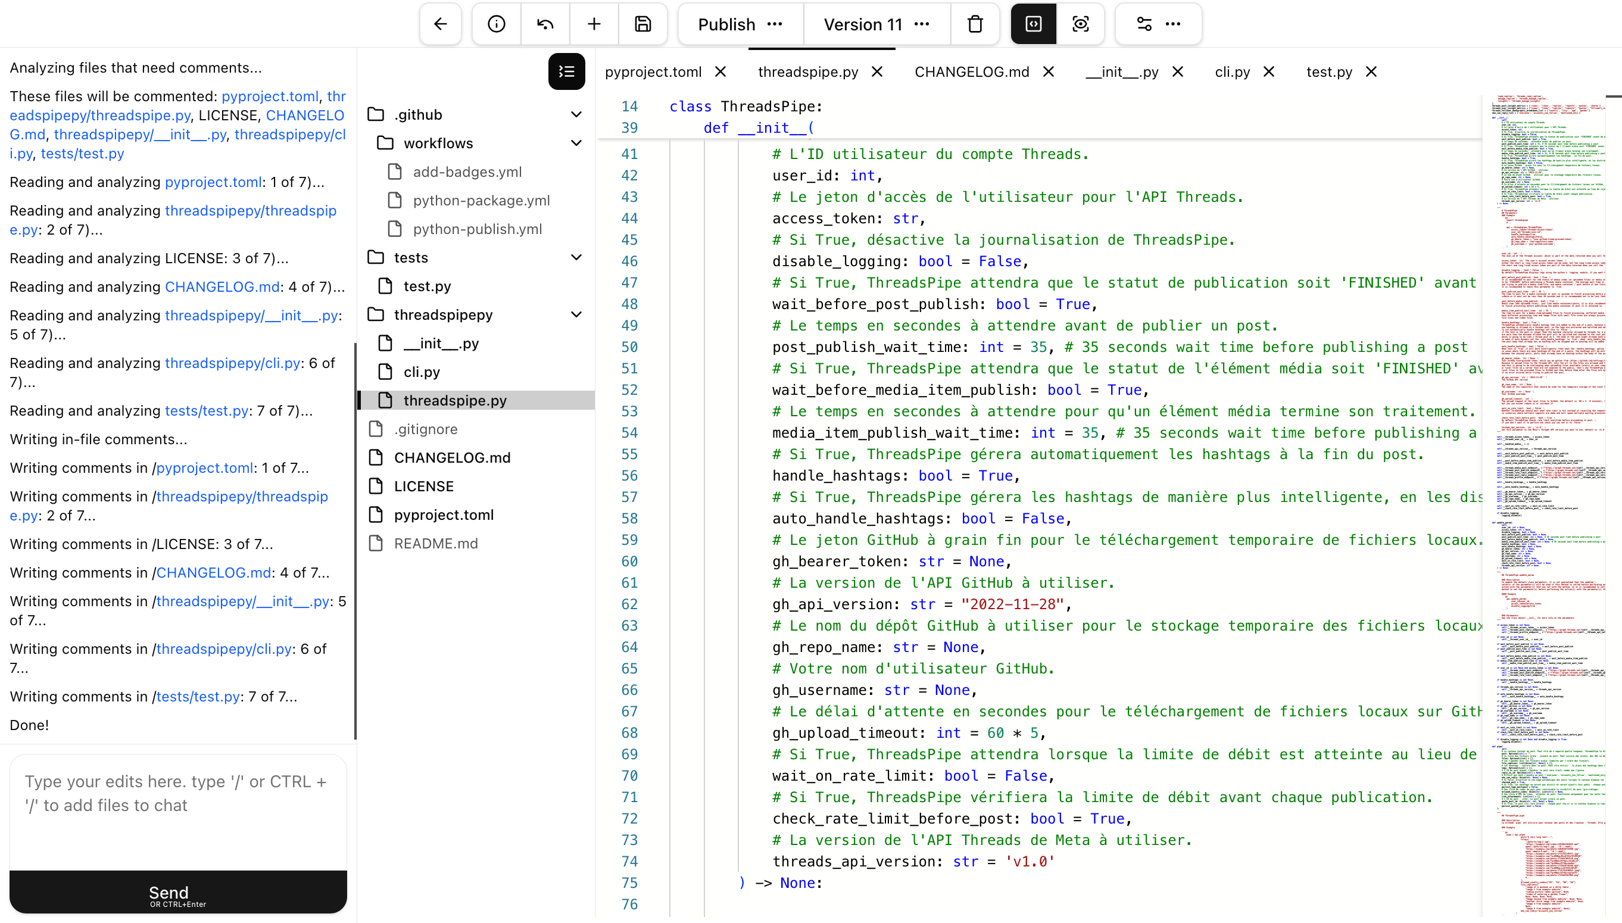This screenshot has height=923, width=1622.
Task: Open the preview/screenshot view icon
Action: tap(1081, 24)
